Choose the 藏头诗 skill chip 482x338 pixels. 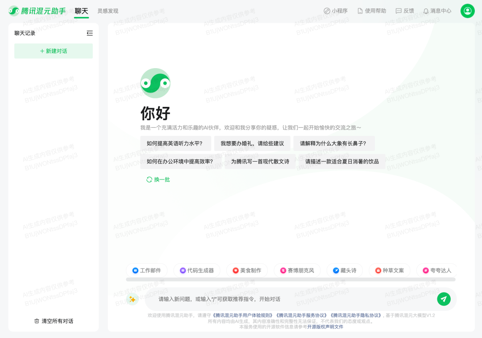344,270
